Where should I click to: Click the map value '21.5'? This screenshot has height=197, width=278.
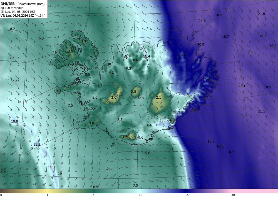coord(262,111)
